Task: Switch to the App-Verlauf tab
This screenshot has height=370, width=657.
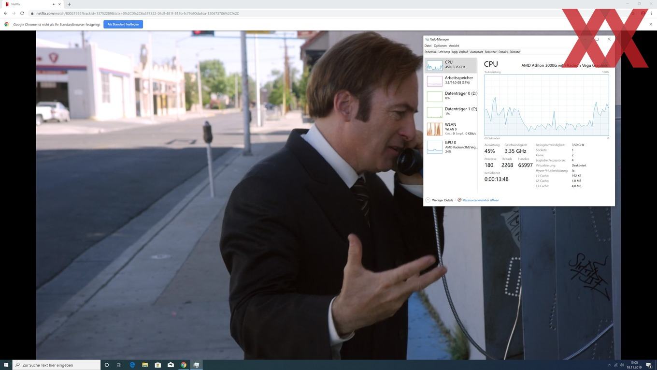Action: point(460,52)
